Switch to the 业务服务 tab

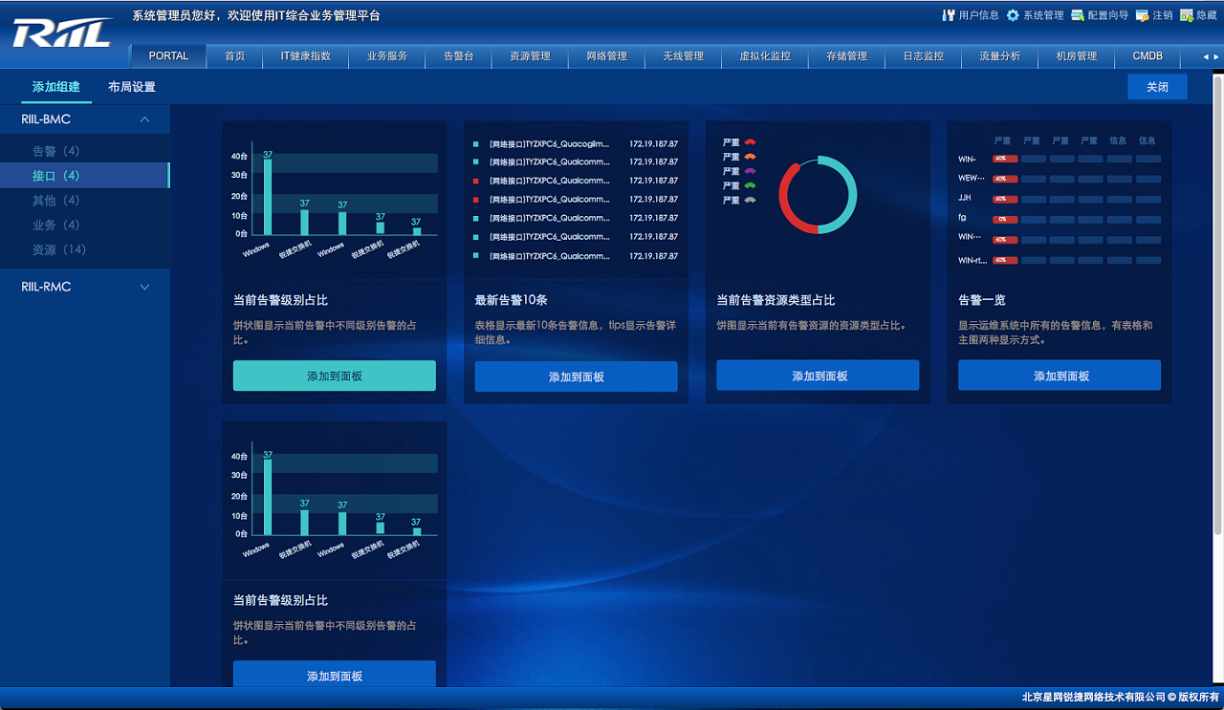(x=387, y=56)
